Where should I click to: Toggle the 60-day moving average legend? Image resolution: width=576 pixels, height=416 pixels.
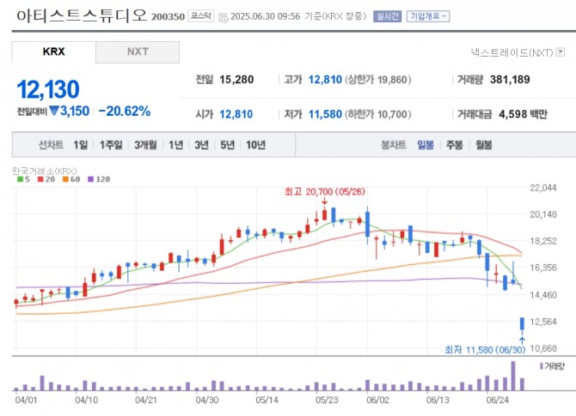(x=74, y=179)
